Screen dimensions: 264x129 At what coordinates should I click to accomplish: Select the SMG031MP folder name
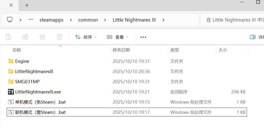[x=27, y=82]
